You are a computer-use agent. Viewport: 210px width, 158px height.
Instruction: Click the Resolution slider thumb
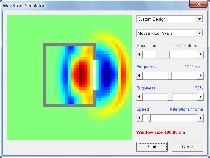[163, 54]
